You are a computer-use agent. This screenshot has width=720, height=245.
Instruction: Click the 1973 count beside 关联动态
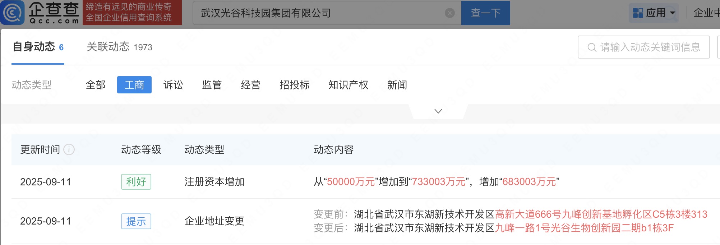coord(143,47)
